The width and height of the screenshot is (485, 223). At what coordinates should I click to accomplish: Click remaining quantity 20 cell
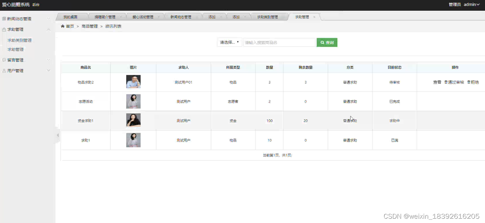coord(305,121)
